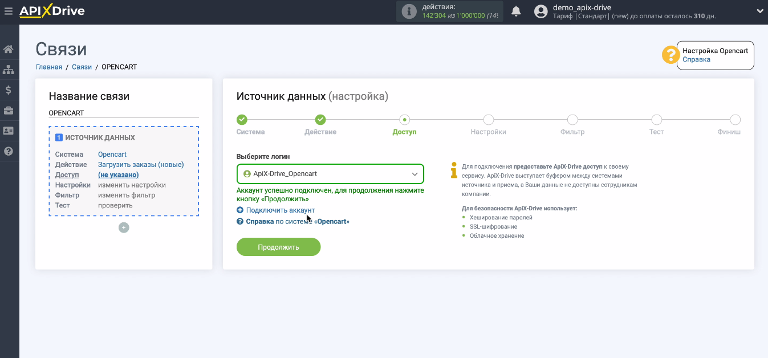
Task: Click the home icon in sidebar
Action: (x=9, y=49)
